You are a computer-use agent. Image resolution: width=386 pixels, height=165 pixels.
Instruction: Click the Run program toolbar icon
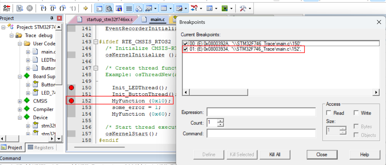[20, 8]
